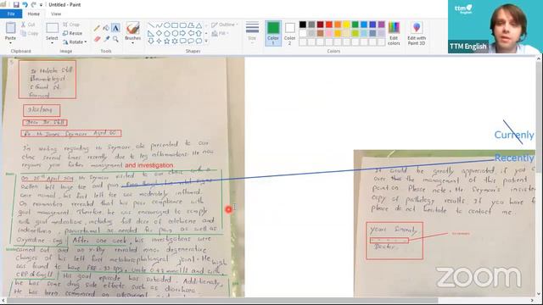Select the Oval shape
This screenshot has height=305, width=543.
pos(167,25)
